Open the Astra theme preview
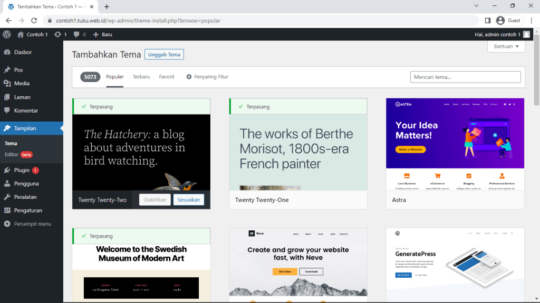 [x=455, y=144]
